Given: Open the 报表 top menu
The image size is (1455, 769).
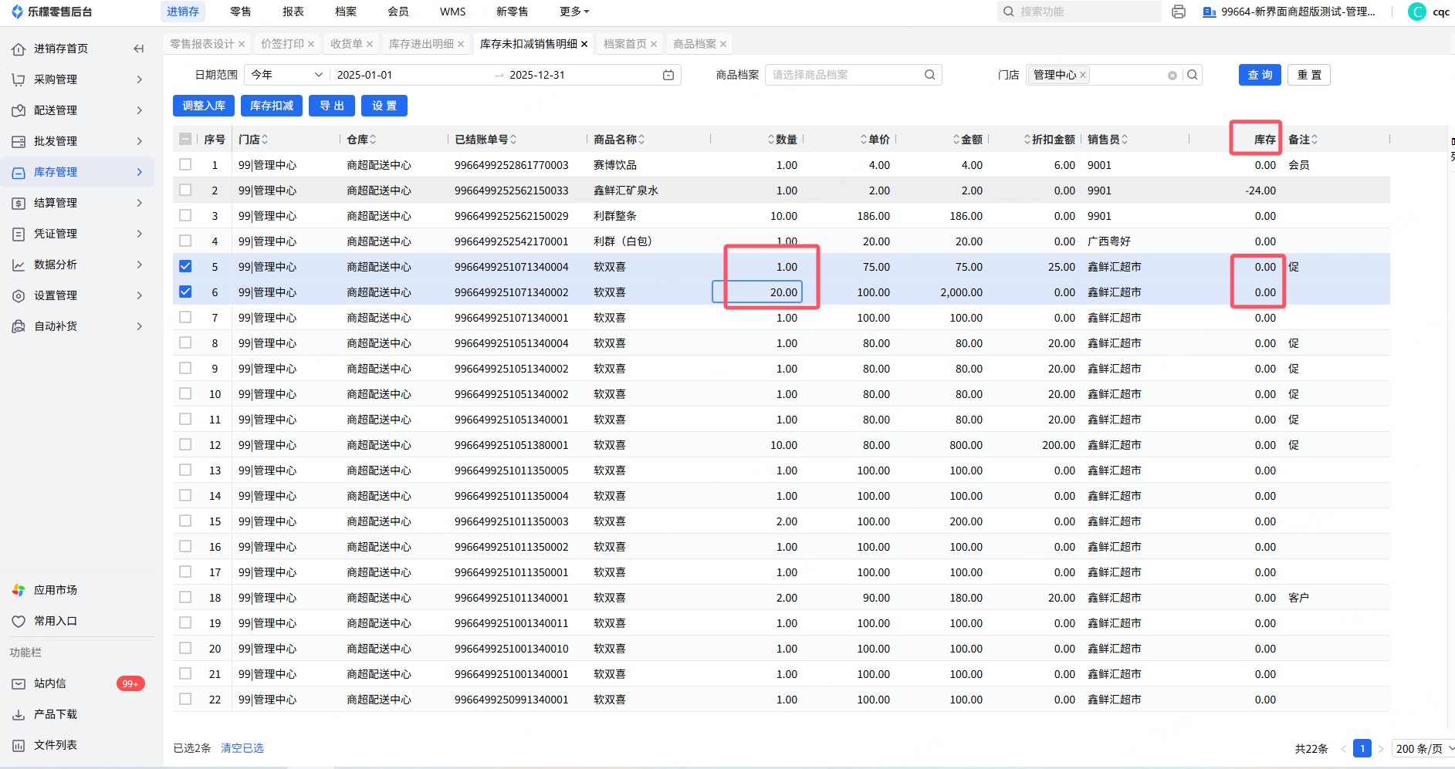Looking at the screenshot, I should point(293,12).
